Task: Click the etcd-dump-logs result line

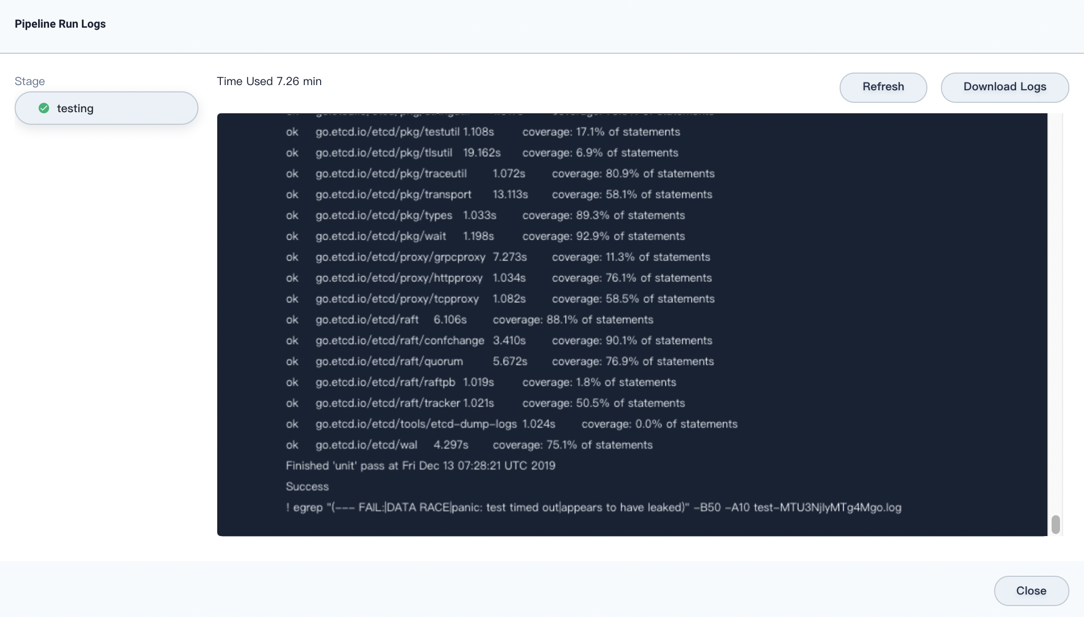Action: tap(512, 424)
